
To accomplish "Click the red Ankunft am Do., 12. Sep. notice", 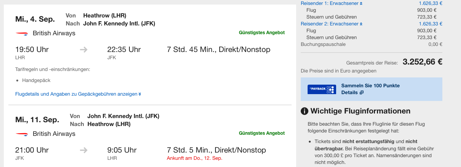I will click(195, 158).
